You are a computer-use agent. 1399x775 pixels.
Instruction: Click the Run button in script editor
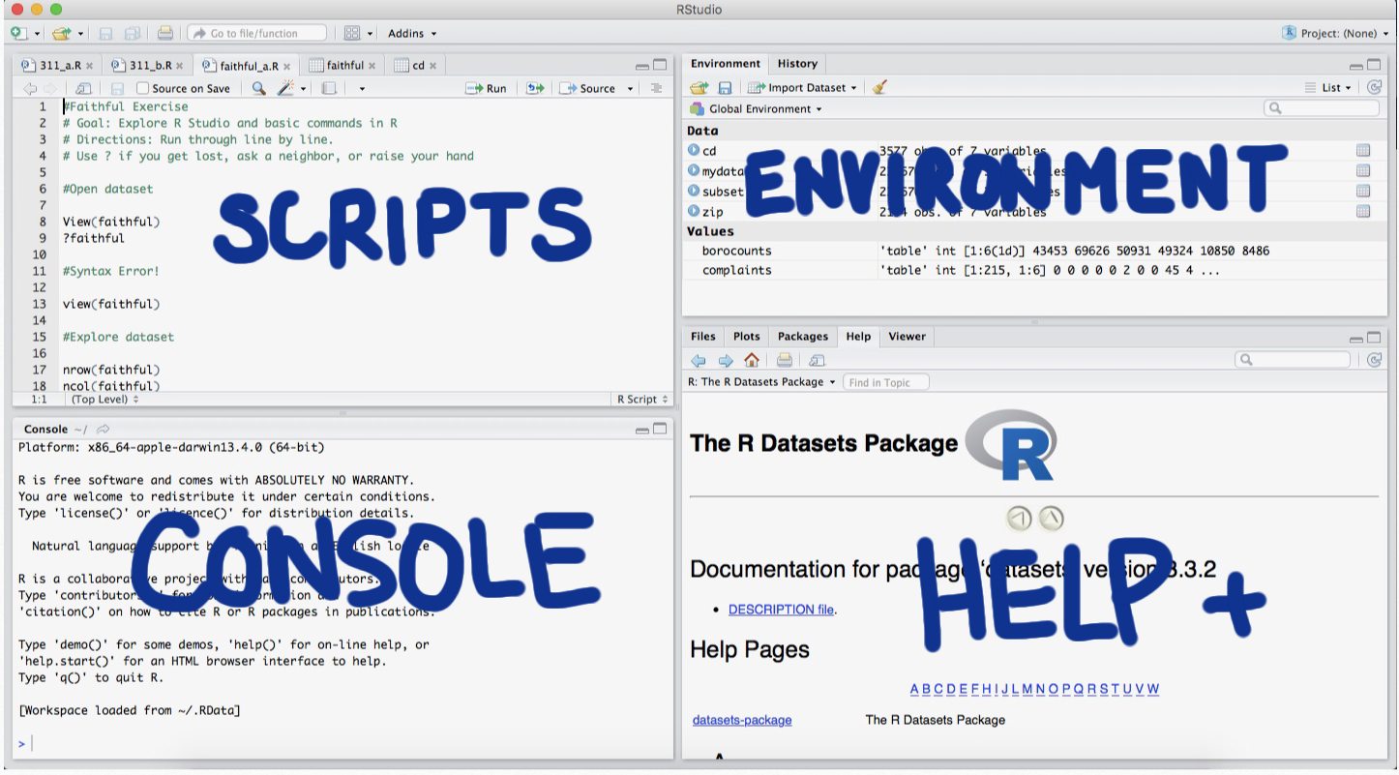coord(487,88)
